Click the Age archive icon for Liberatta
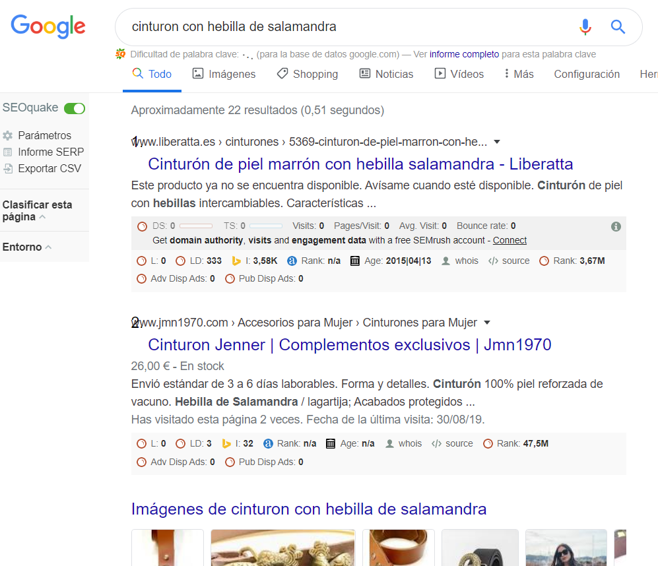Image resolution: width=658 pixels, height=566 pixels. click(355, 261)
